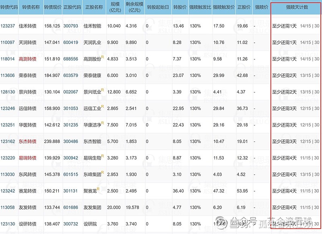This screenshot has width=322, height=234.
Task: Open stock code 301053 link
Action: click(x=71, y=109)
